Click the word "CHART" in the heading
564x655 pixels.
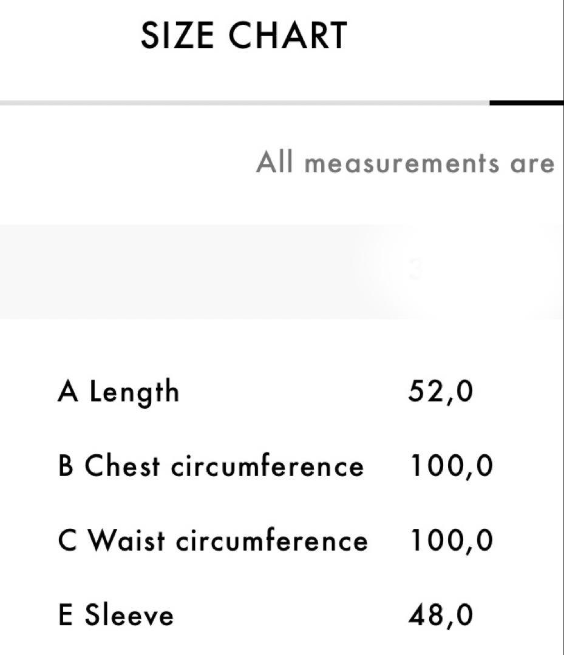click(288, 35)
